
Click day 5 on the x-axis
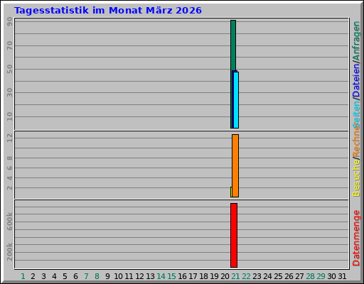pyautogui.click(x=65, y=276)
